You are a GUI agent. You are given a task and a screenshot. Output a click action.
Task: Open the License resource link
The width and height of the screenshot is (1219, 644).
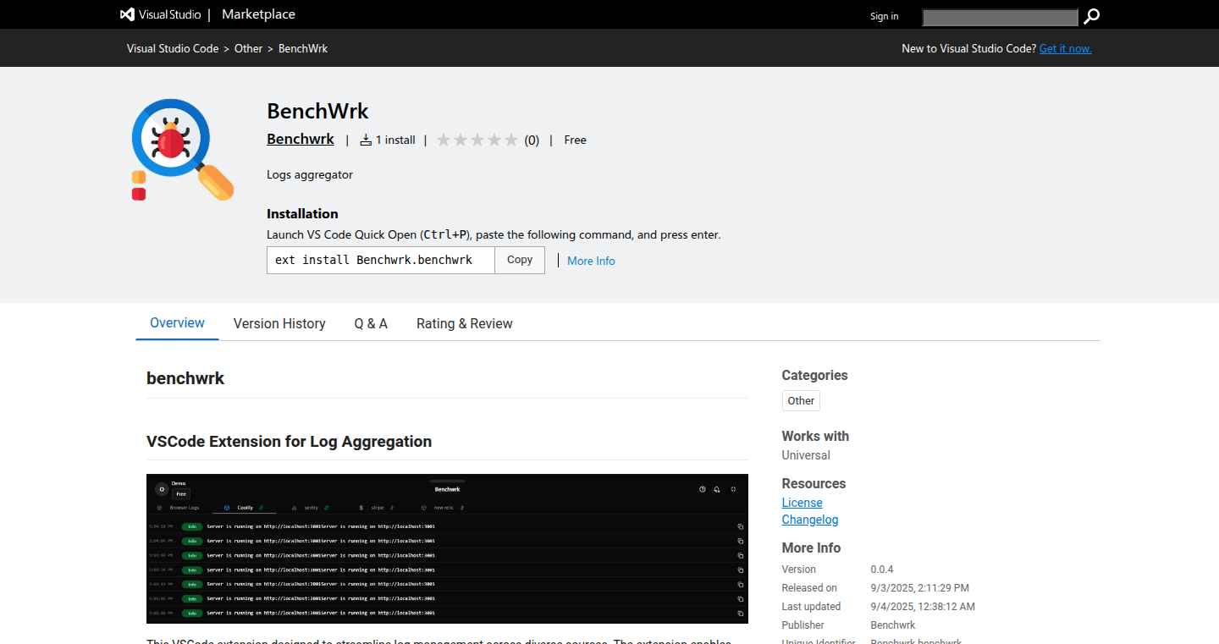click(x=802, y=503)
